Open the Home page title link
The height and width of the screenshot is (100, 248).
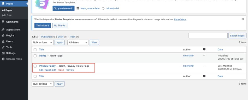click(x=43, y=56)
